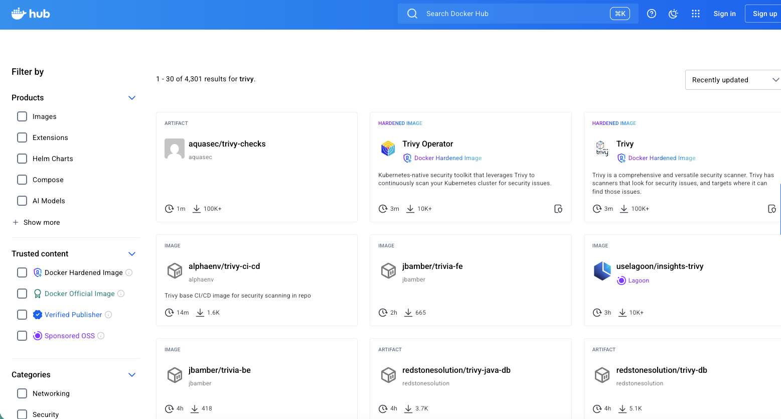Screen dimensions: 781x419
Task: Click redstonesolution/trivy-db cube icon
Action: pos(602,375)
